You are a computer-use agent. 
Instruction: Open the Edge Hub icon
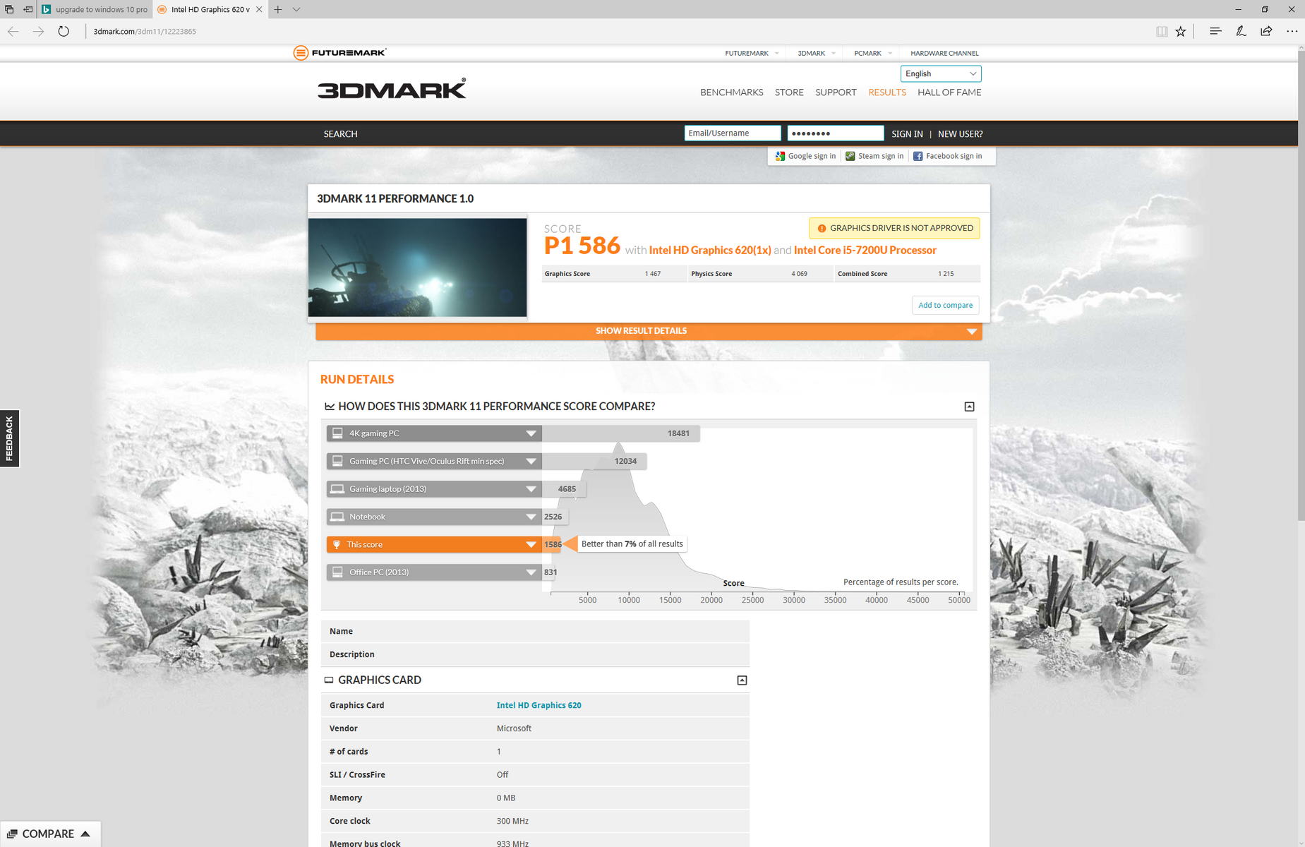coord(1215,31)
